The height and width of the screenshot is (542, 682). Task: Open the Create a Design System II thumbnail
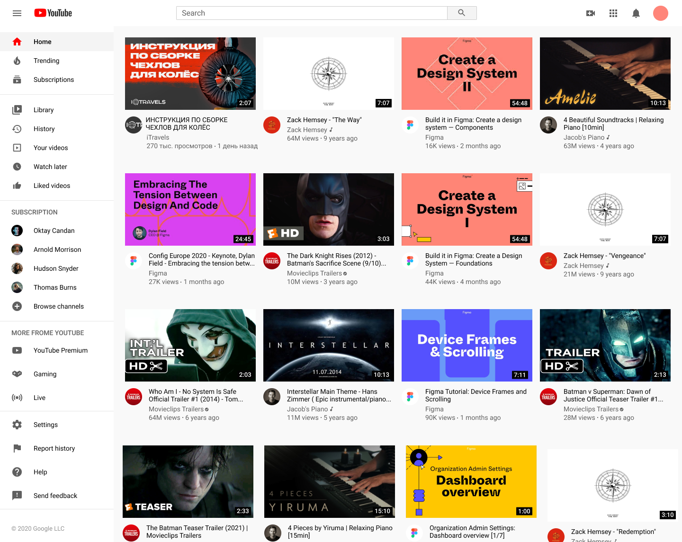tap(467, 73)
